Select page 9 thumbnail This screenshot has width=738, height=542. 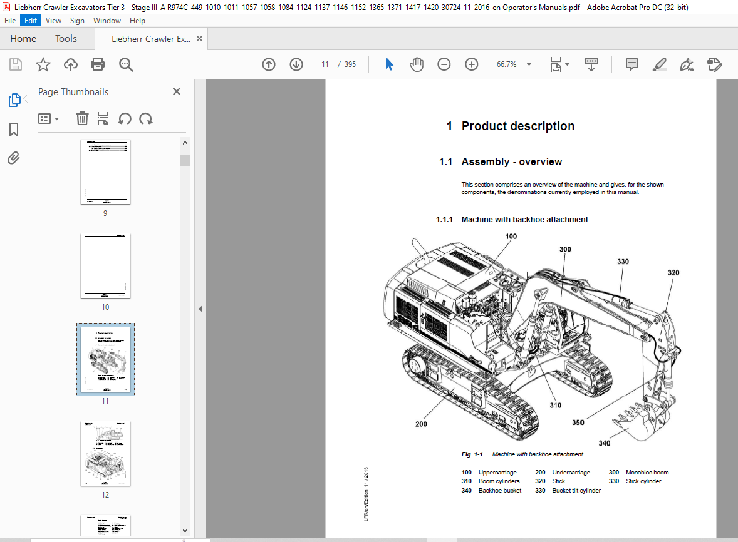pos(105,172)
